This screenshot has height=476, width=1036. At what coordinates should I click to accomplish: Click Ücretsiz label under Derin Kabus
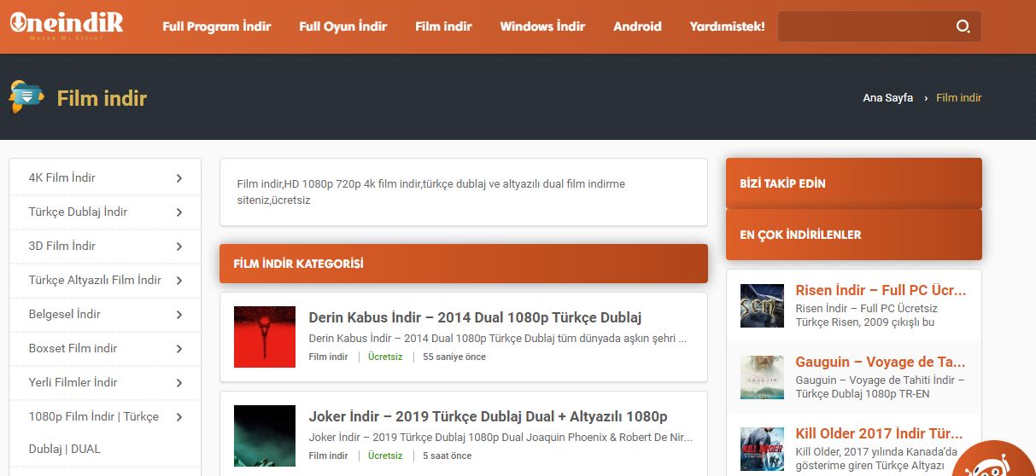[x=385, y=357]
